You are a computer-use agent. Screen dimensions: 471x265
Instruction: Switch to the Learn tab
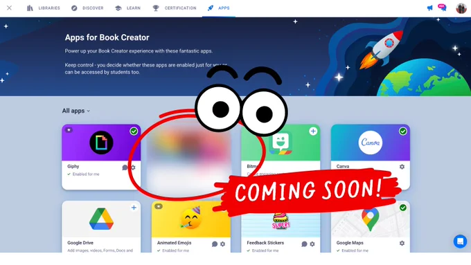(127, 8)
